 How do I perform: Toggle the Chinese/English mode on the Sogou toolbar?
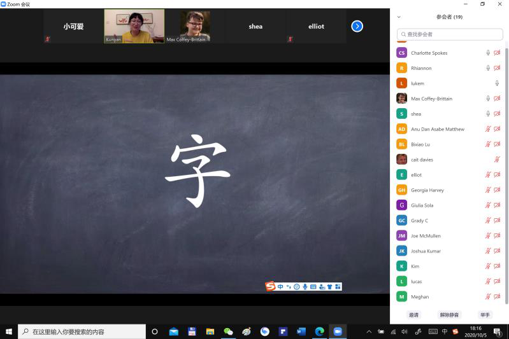tap(280, 287)
